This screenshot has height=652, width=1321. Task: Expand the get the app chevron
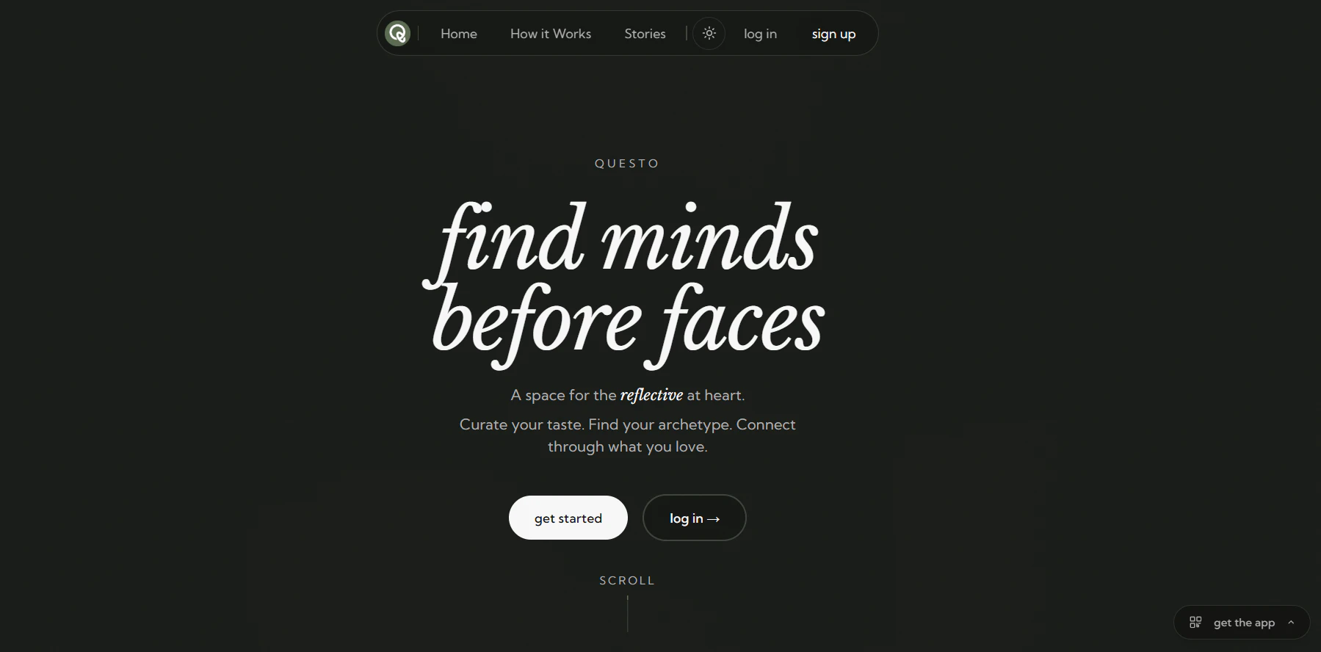tap(1291, 622)
